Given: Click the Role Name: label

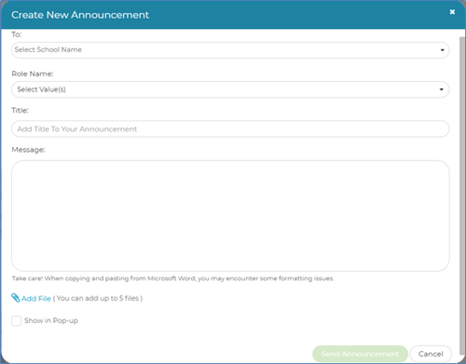Looking at the screenshot, I should (33, 74).
